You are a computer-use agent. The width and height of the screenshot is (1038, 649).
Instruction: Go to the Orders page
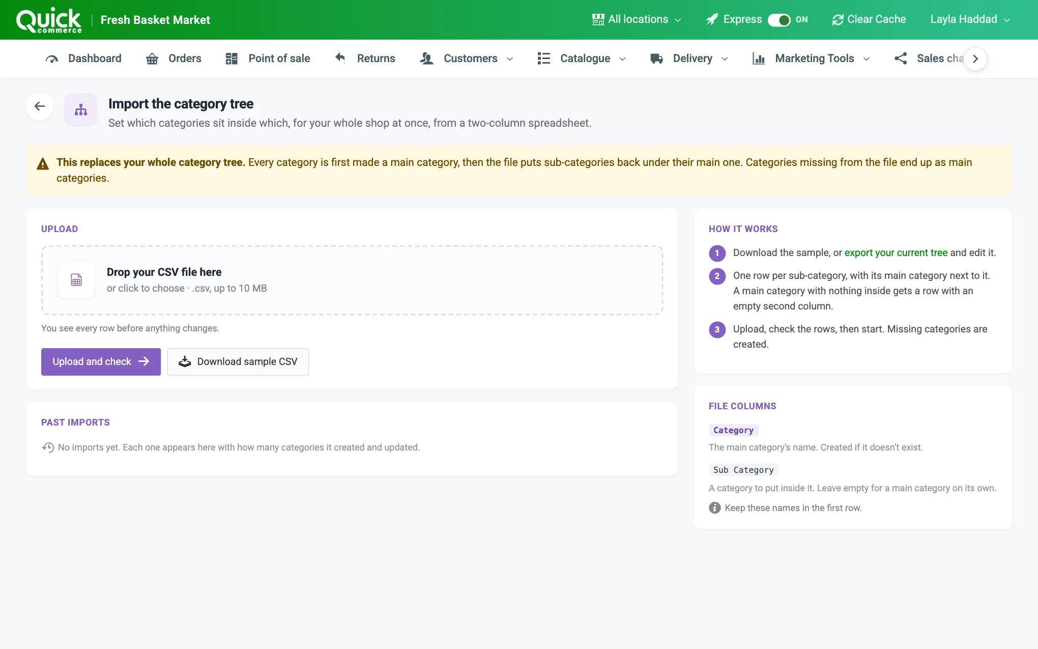[x=174, y=59]
